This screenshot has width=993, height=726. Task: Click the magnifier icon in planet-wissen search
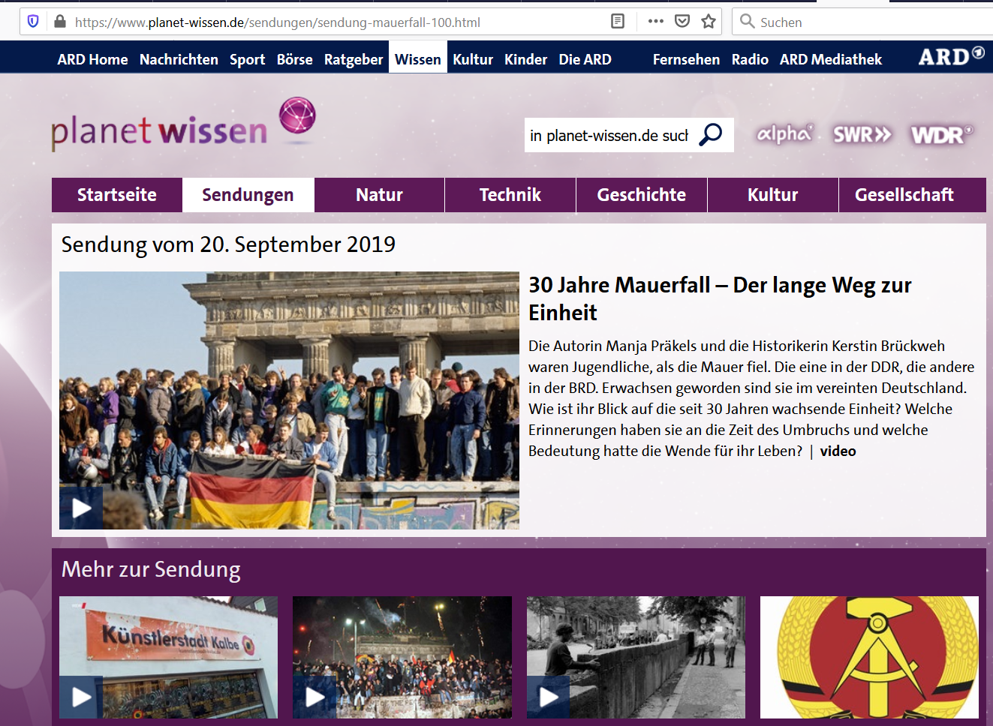[711, 135]
